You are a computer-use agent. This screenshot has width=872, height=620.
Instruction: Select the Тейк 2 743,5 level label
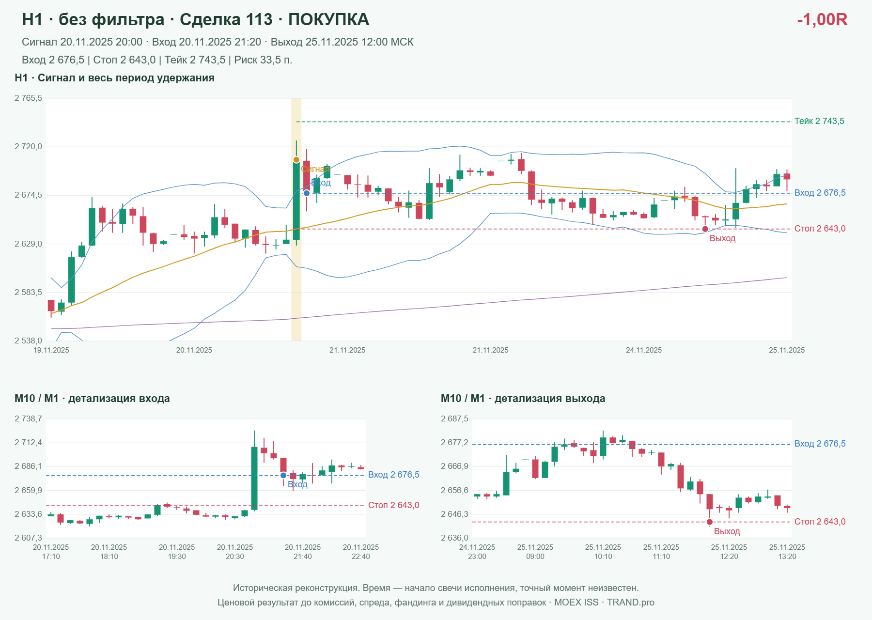(x=819, y=121)
